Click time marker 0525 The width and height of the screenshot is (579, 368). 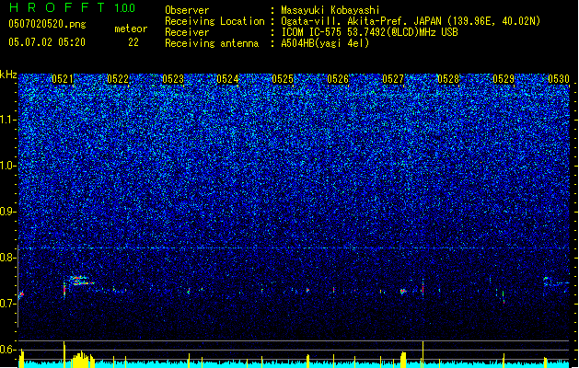click(283, 79)
